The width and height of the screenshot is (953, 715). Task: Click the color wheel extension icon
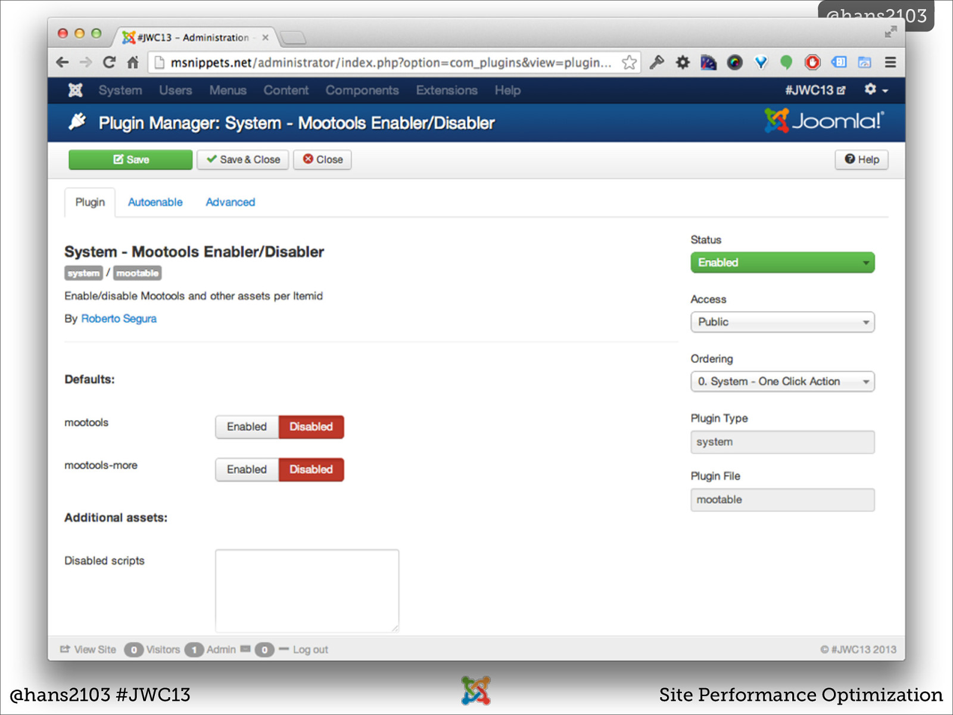pos(735,62)
